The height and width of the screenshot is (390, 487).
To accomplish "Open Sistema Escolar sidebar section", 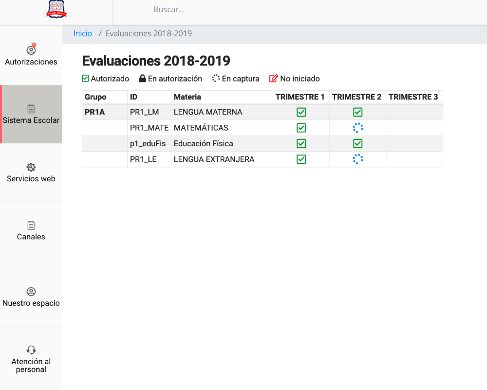I will (x=31, y=114).
